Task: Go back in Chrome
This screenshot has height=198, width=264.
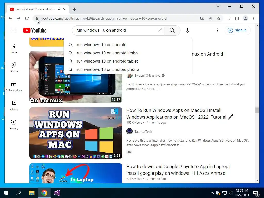Action: (x=10, y=18)
